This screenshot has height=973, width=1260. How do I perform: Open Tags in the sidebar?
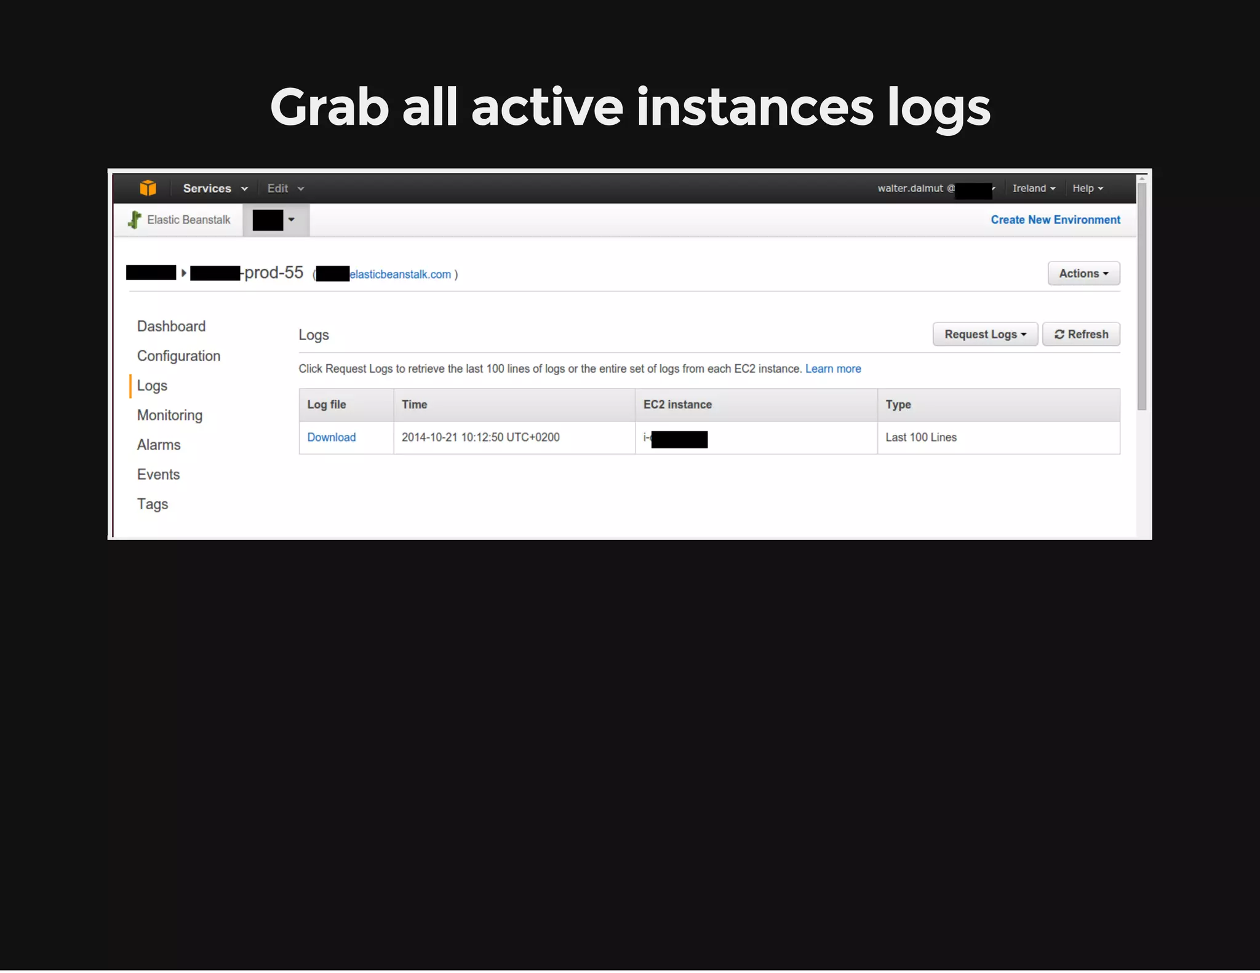coord(153,504)
